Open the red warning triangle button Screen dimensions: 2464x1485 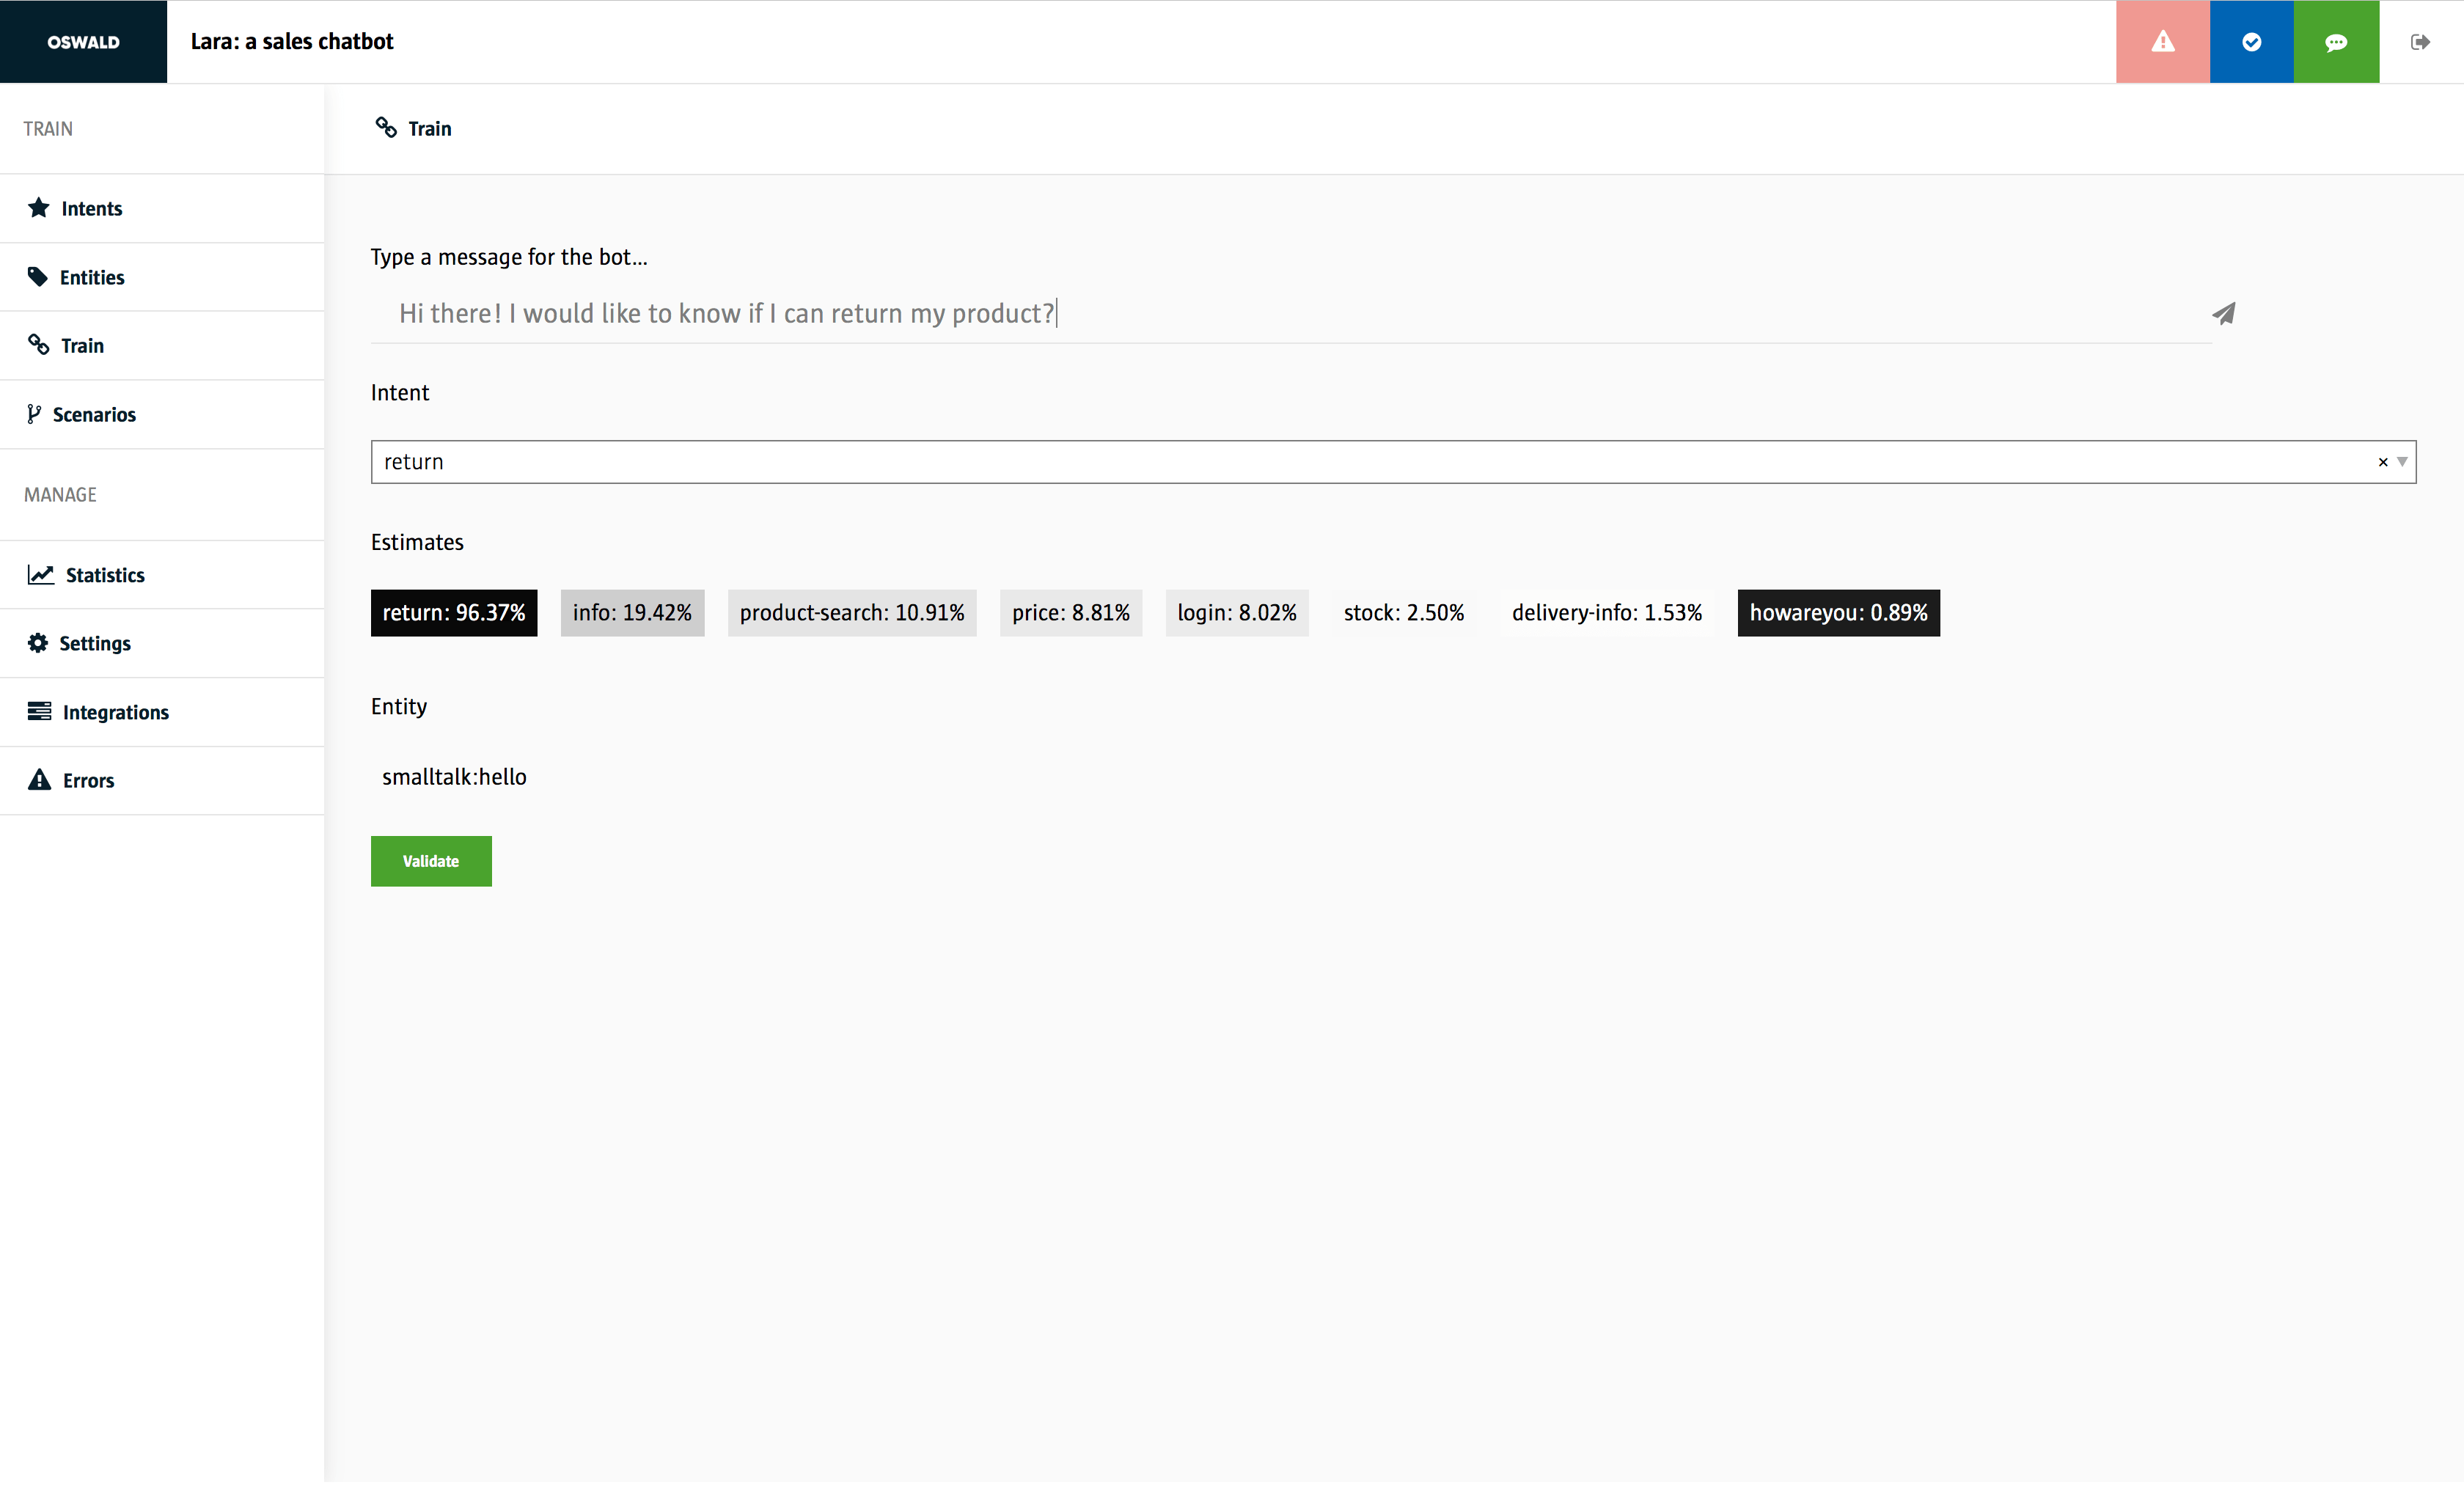(2162, 42)
